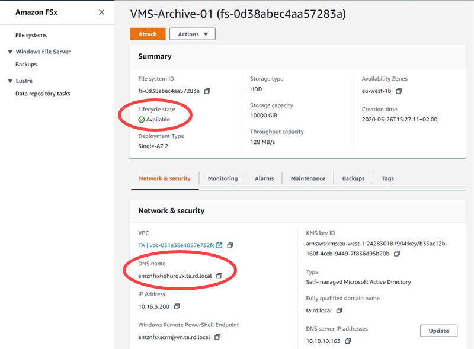The image size is (474, 349).
Task: Copy the IP Address 10.16.3.200
Action: 177,307
